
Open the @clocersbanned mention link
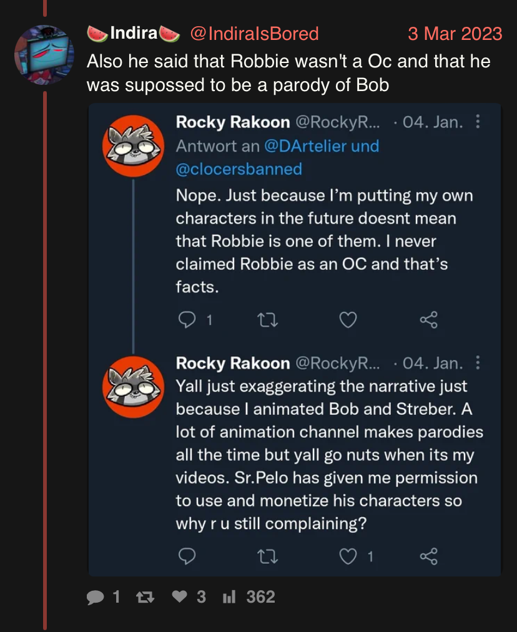239,168
